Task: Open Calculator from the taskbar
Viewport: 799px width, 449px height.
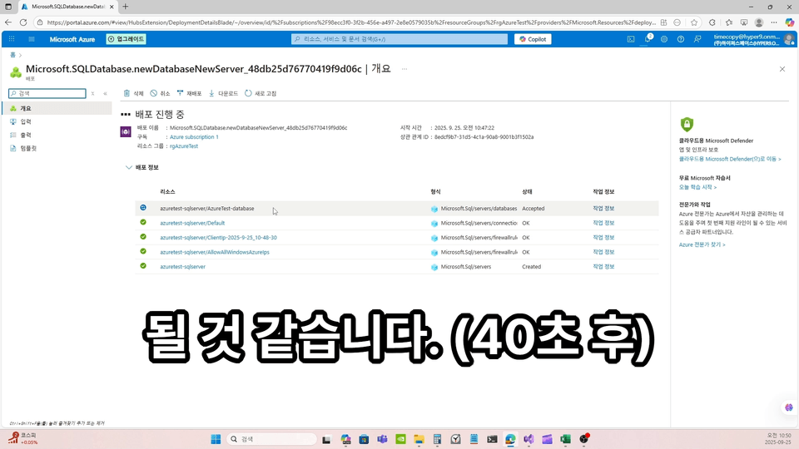Action: pyautogui.click(x=437, y=439)
